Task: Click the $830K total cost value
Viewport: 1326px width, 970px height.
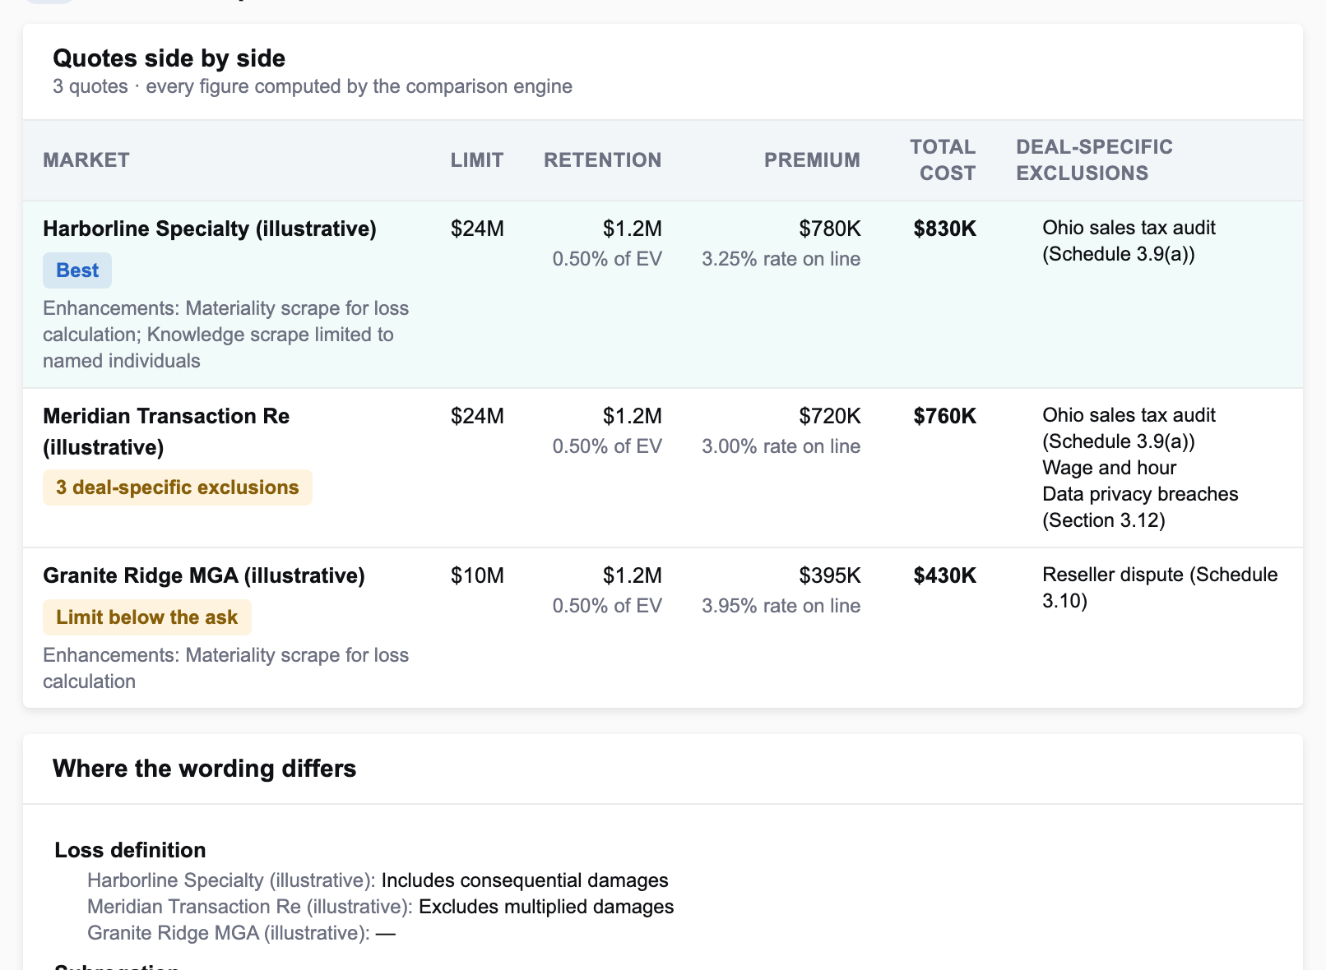Action: pos(945,229)
